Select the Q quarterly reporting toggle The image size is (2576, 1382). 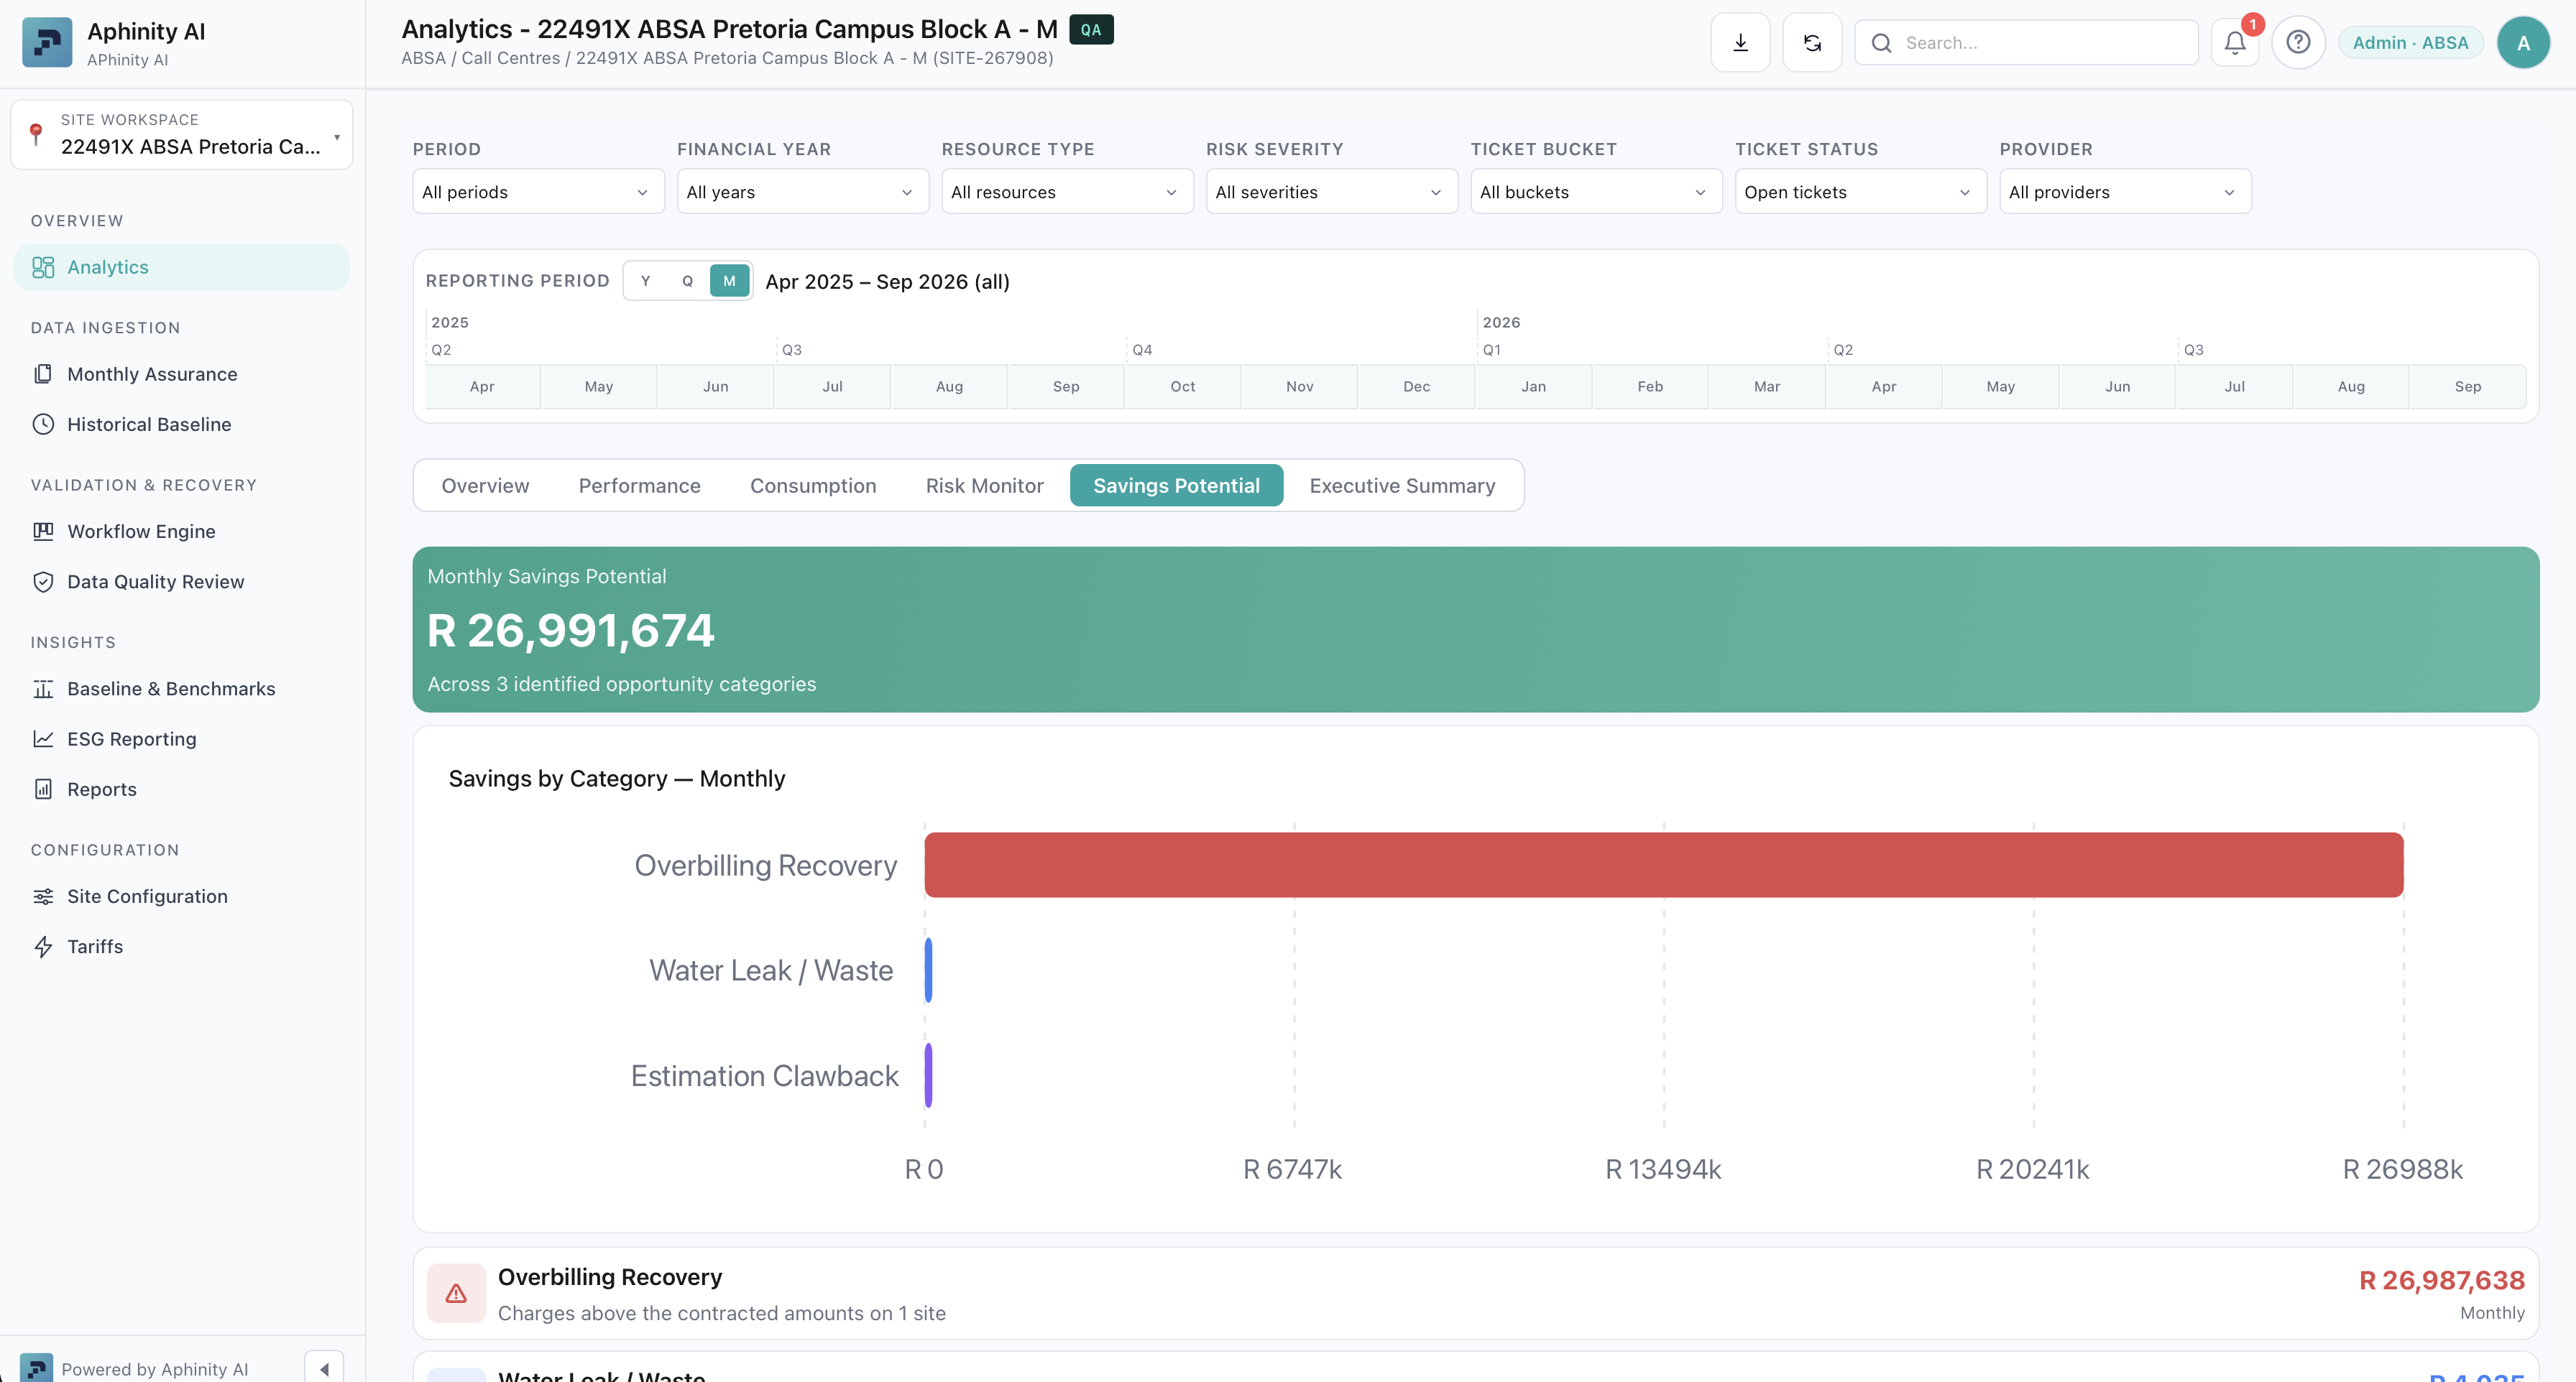687,281
